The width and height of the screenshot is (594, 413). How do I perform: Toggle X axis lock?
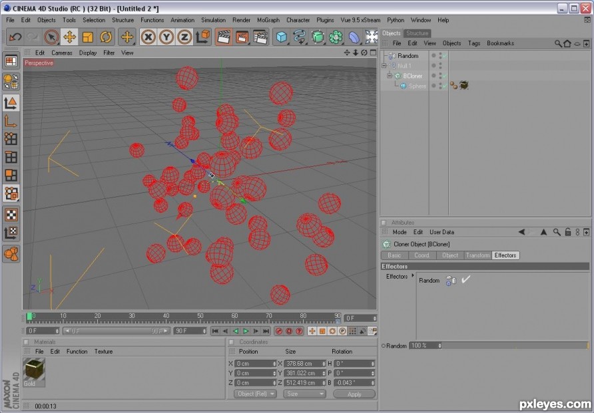(148, 37)
